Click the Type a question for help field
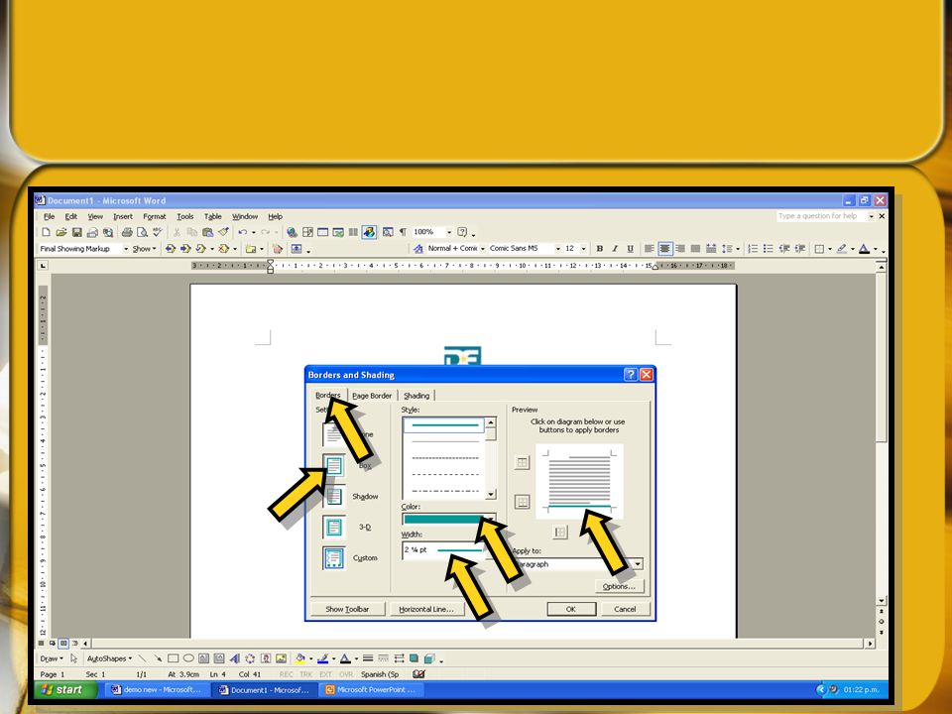The width and height of the screenshot is (952, 714). 823,216
